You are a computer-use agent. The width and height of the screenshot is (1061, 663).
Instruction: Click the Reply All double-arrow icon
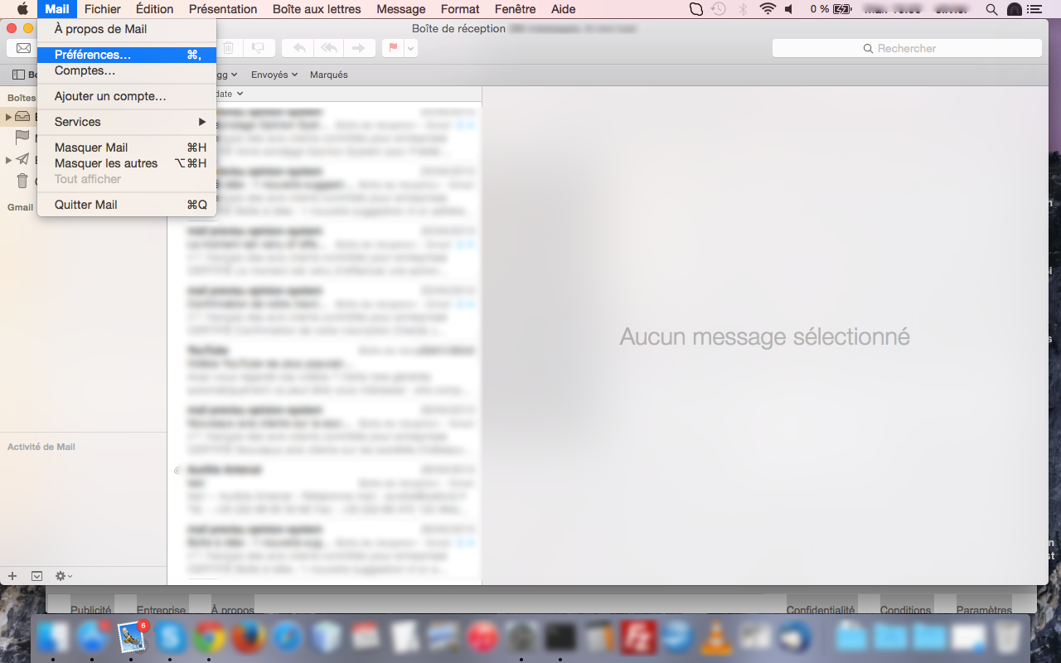pyautogui.click(x=329, y=48)
